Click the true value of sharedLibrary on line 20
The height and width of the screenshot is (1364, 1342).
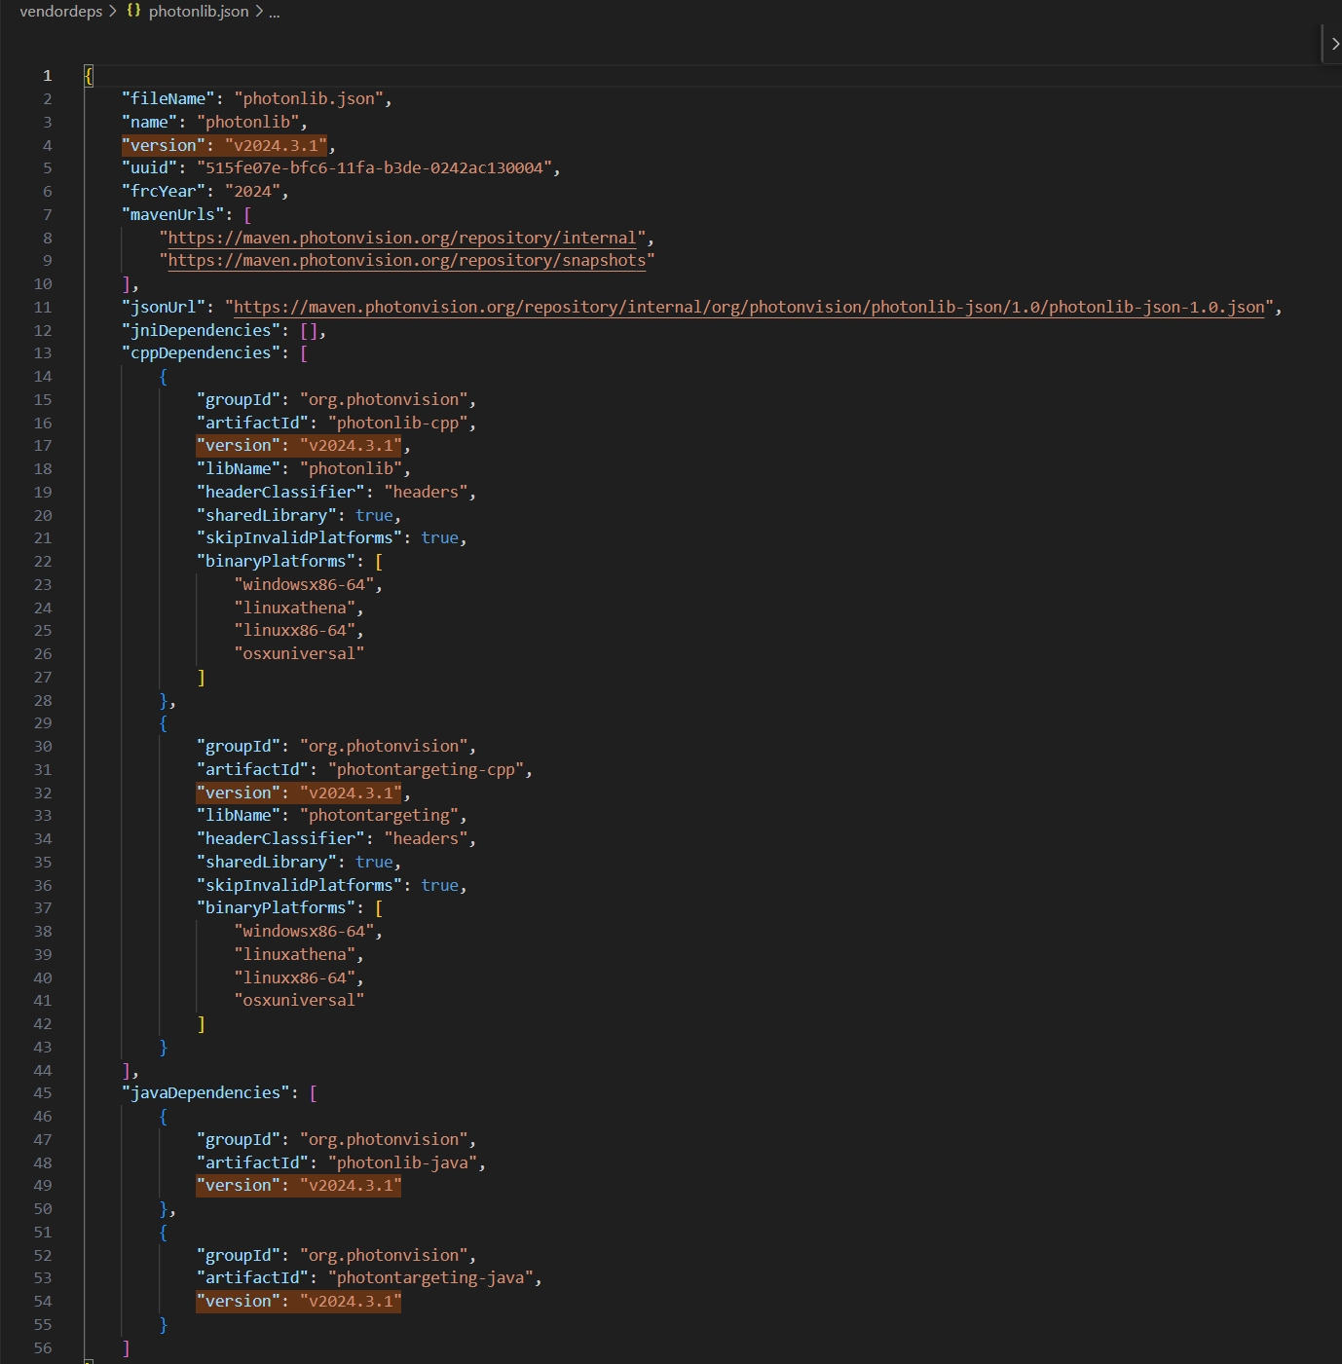click(374, 516)
